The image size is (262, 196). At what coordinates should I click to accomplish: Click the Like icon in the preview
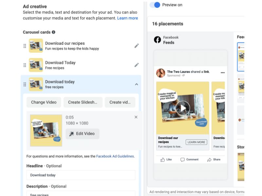(x=162, y=160)
